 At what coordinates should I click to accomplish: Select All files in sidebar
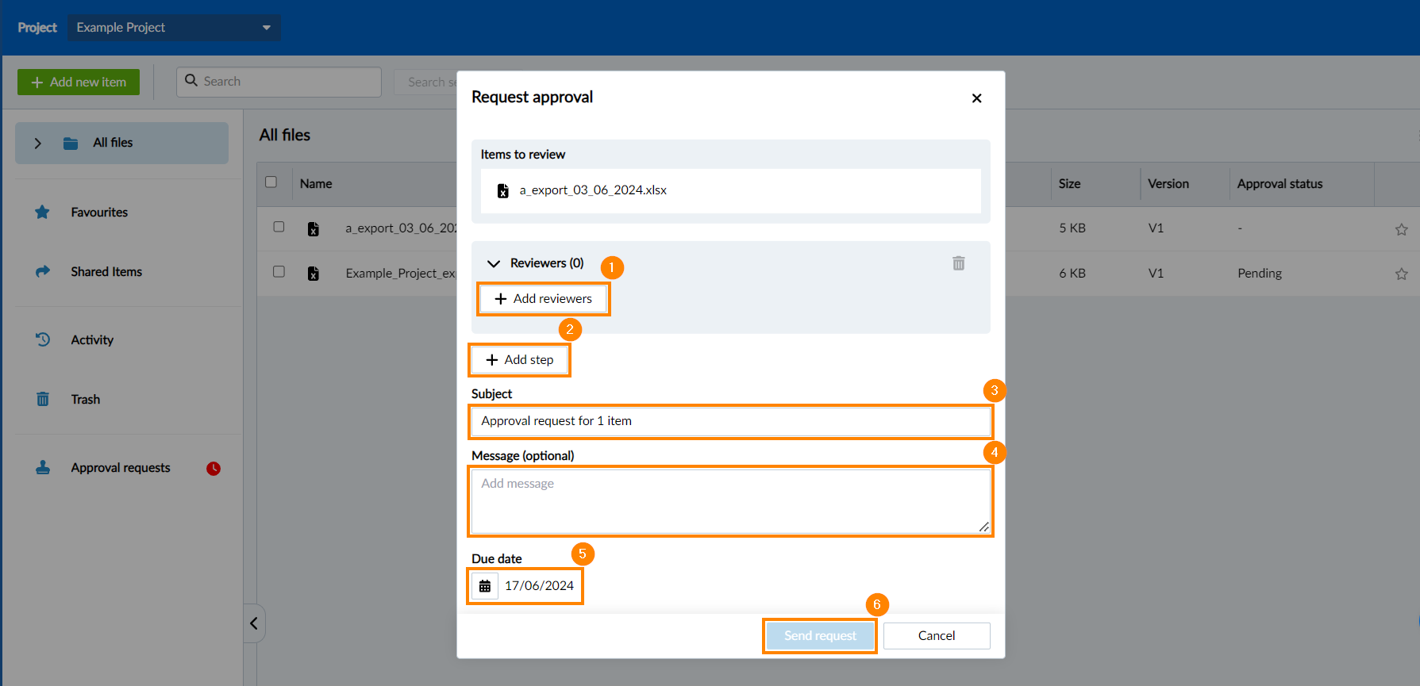121,143
